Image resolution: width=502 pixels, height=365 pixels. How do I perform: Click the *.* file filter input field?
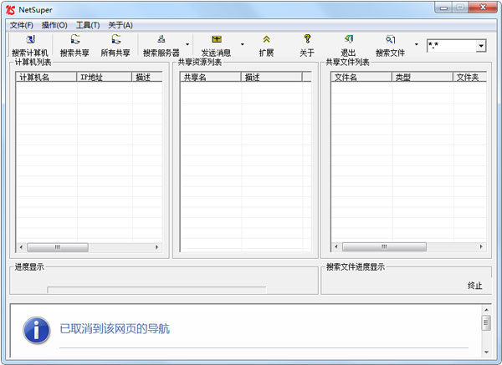coord(452,46)
